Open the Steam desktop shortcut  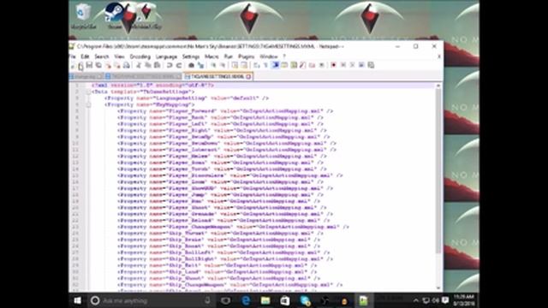pyautogui.click(x=115, y=15)
